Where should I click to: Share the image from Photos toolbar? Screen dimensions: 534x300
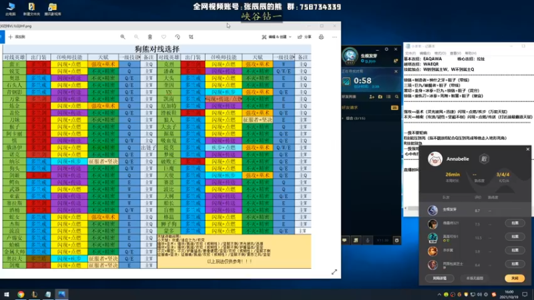304,37
